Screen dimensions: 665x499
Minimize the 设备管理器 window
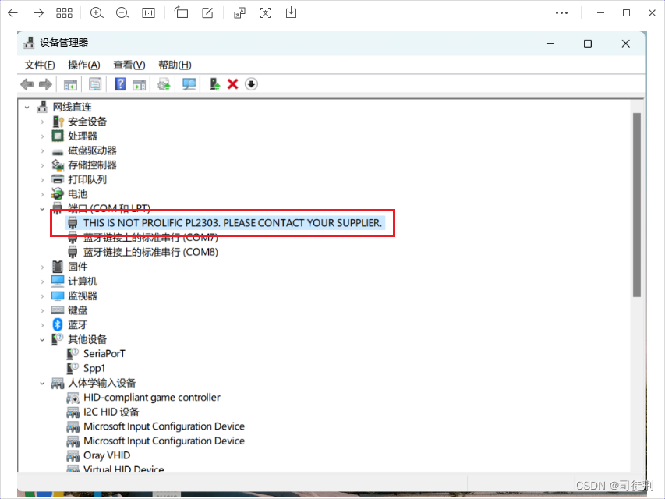(x=550, y=44)
